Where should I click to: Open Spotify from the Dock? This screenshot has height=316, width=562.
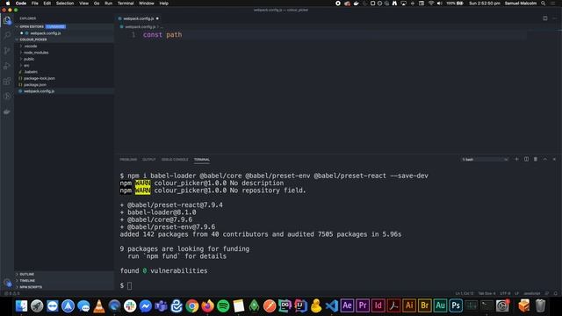223,306
